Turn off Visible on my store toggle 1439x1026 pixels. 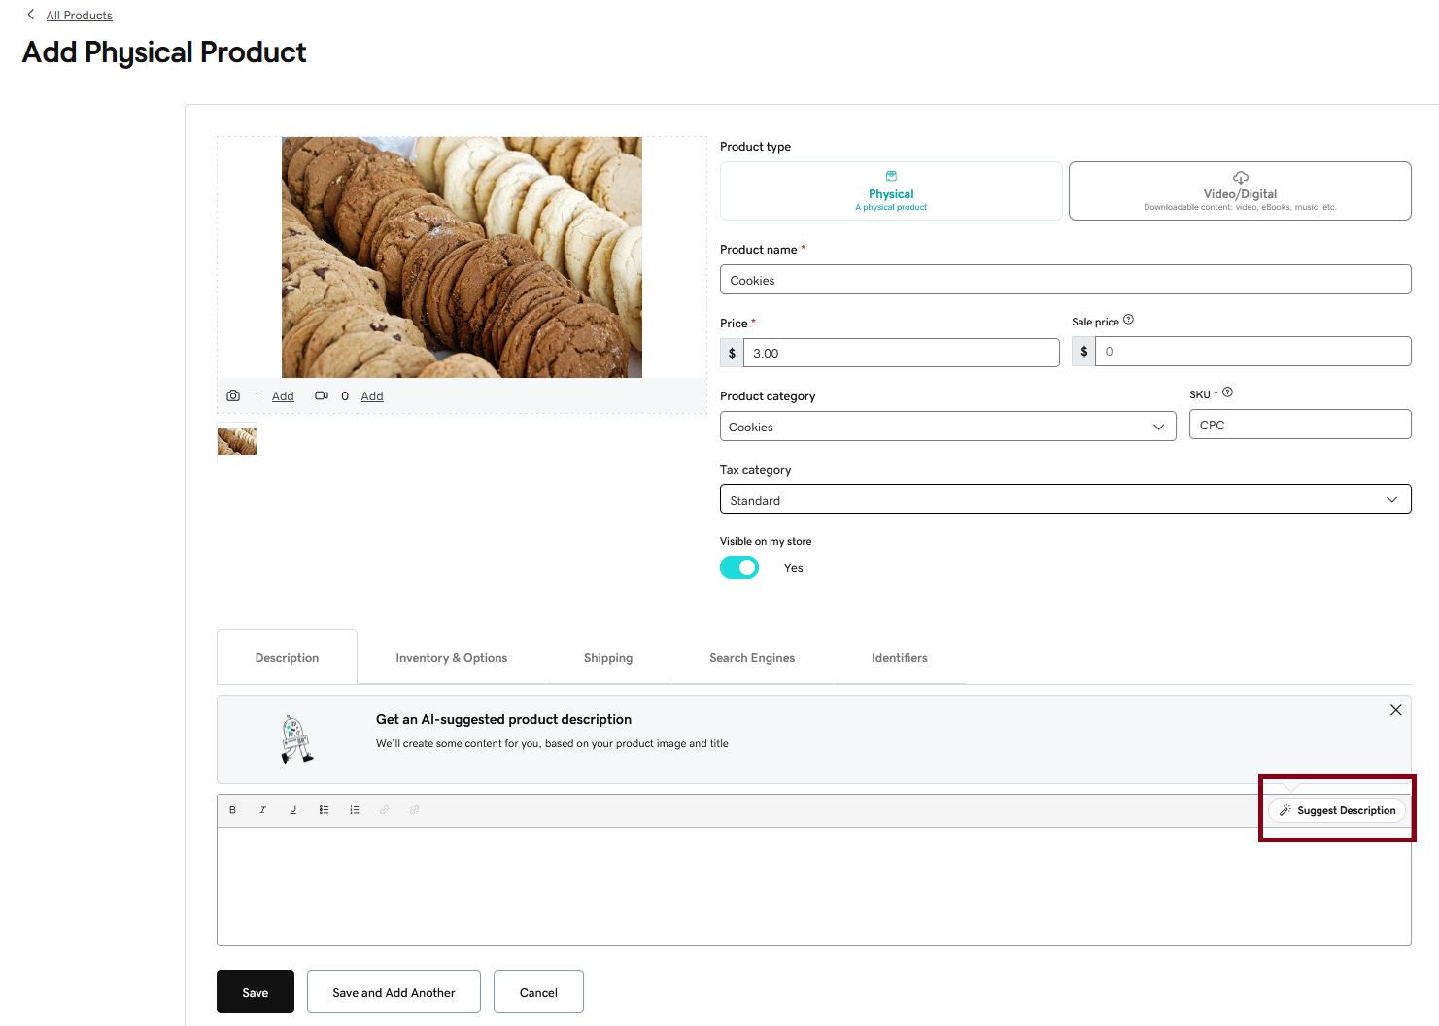(739, 567)
